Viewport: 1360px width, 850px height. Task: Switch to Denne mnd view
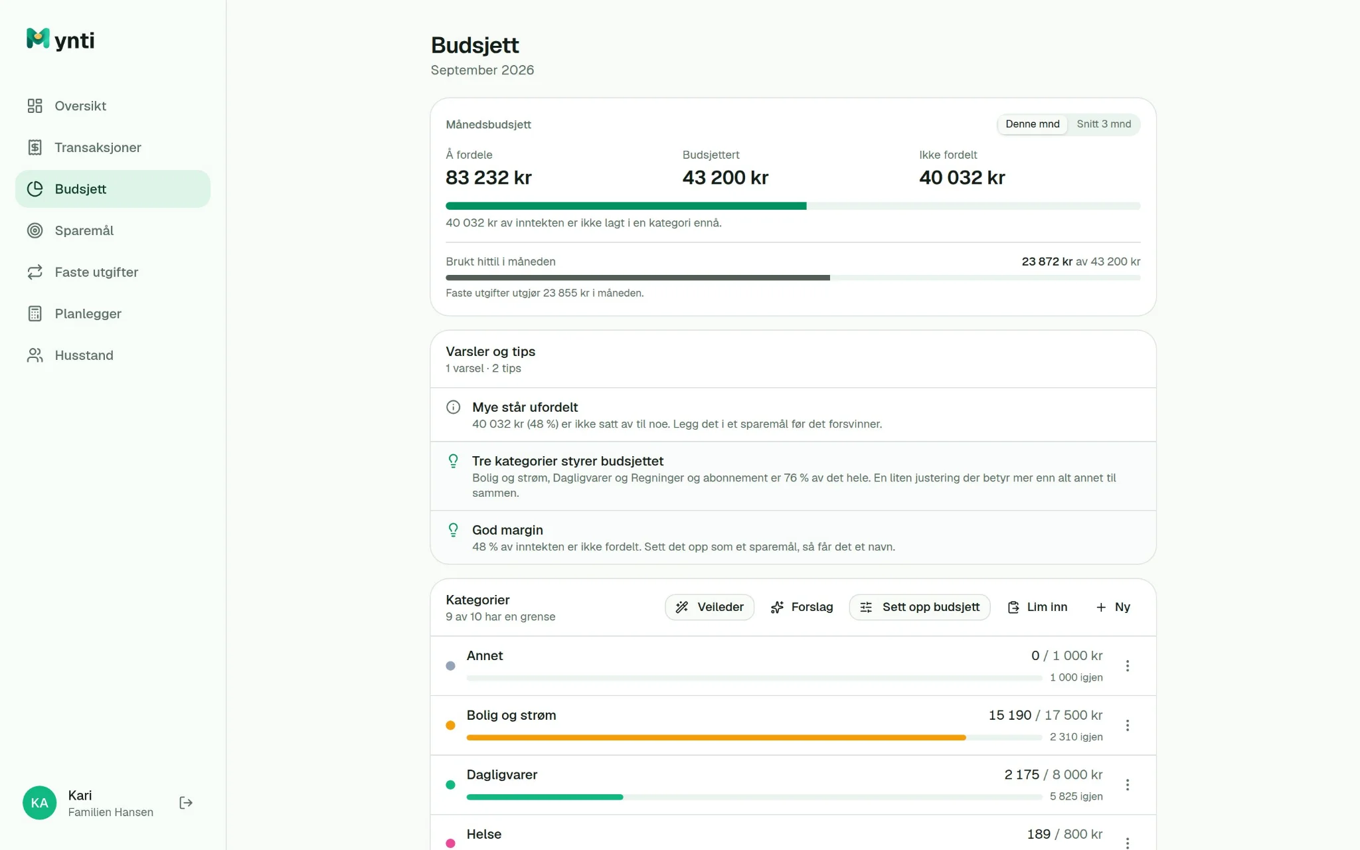[x=1032, y=124]
